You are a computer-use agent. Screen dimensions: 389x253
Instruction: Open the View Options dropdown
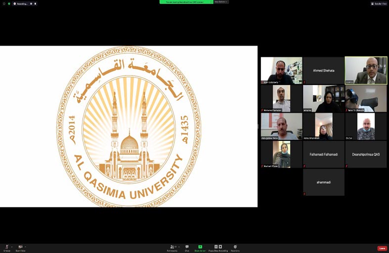click(221, 2)
